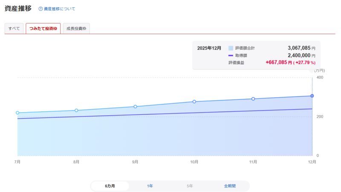Click the question mark help icon
Screen dimensions: 341x192
[x=40, y=9]
